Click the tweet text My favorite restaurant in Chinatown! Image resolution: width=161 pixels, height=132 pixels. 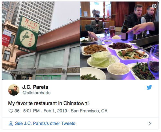tap(48, 103)
